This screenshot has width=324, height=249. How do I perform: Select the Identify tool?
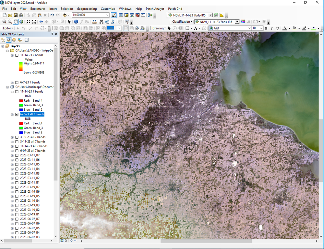(x=76, y=22)
